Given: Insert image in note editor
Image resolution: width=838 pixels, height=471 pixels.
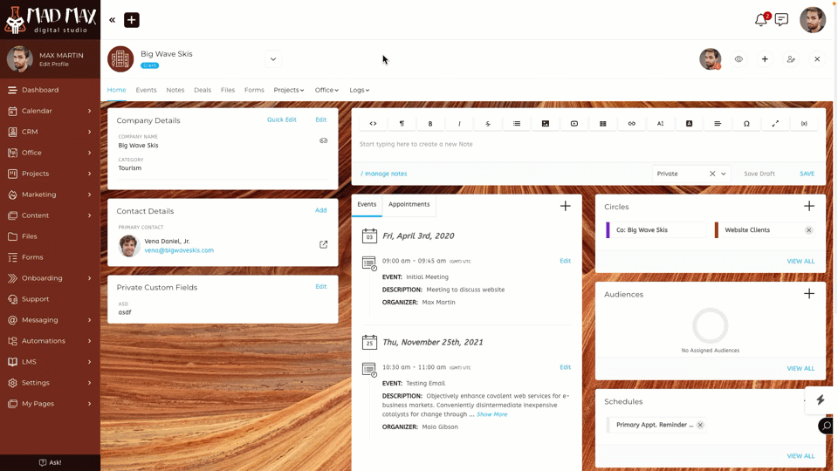Looking at the screenshot, I should point(545,123).
